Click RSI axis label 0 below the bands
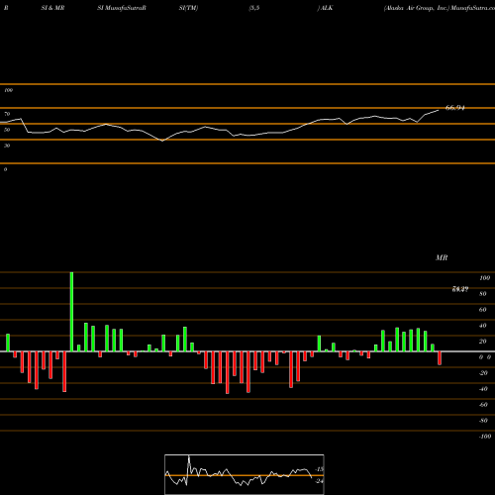This screenshot has height=495, width=495. click(5, 169)
